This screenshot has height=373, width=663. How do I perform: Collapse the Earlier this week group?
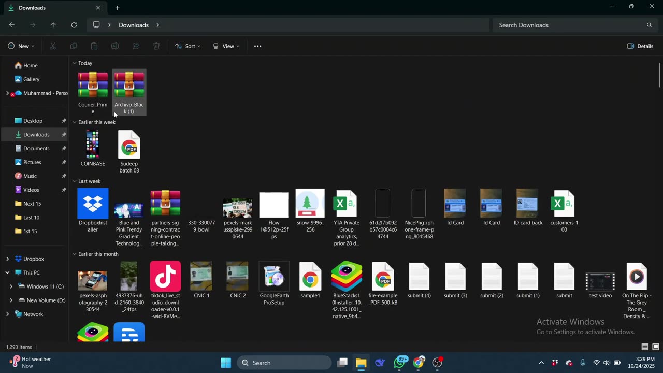coord(74,122)
